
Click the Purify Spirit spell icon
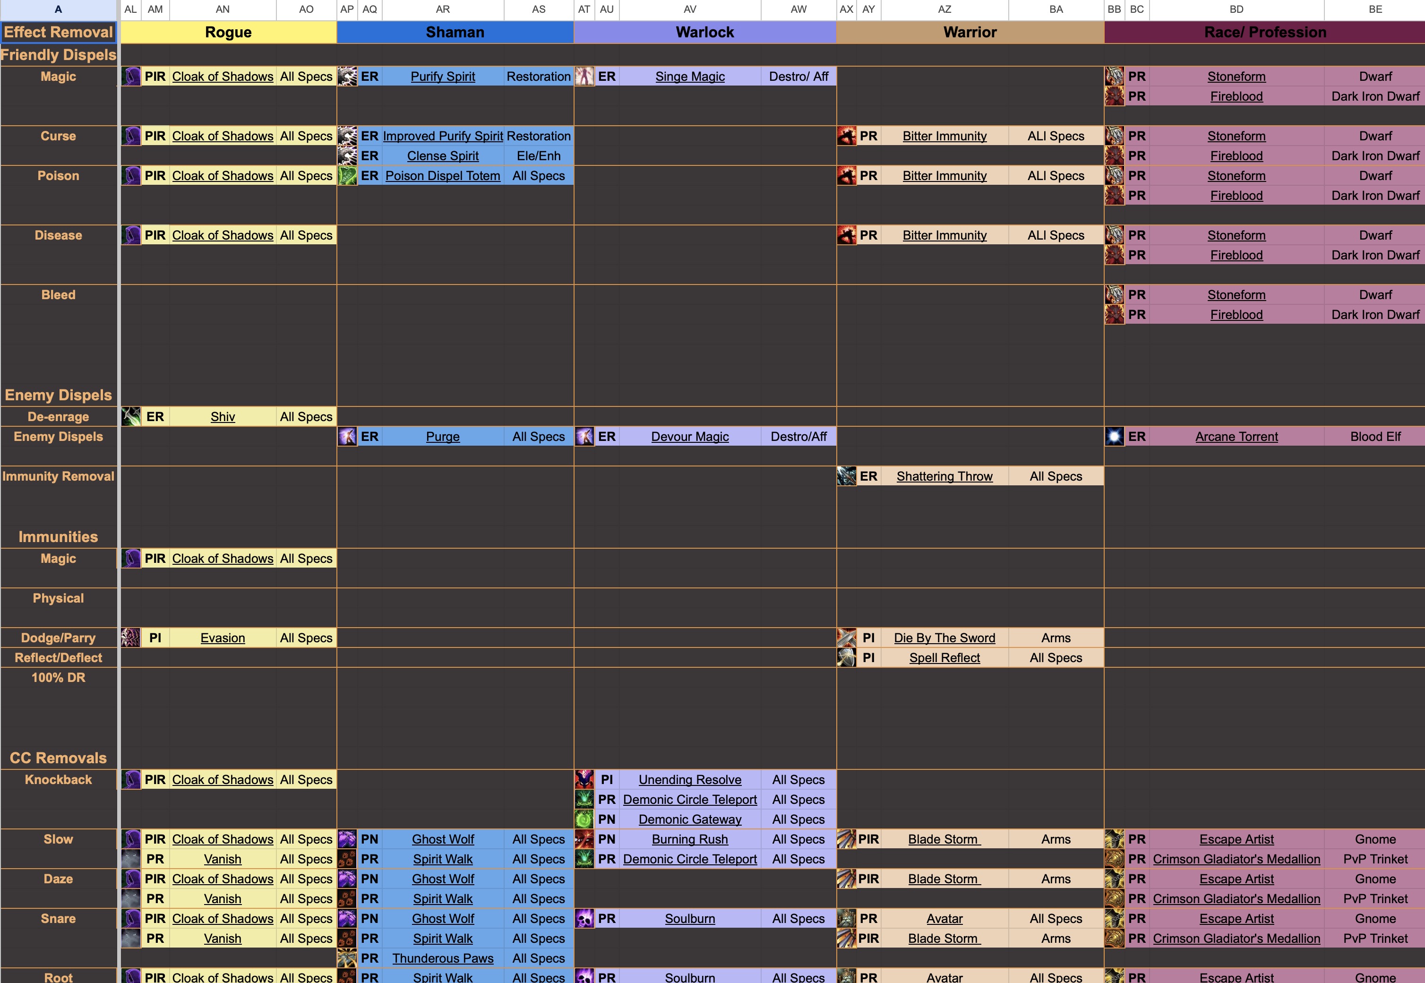click(x=347, y=77)
